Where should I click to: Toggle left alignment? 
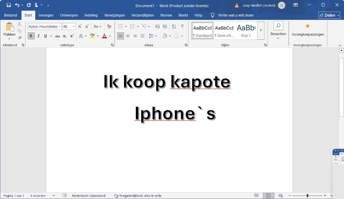121,36
